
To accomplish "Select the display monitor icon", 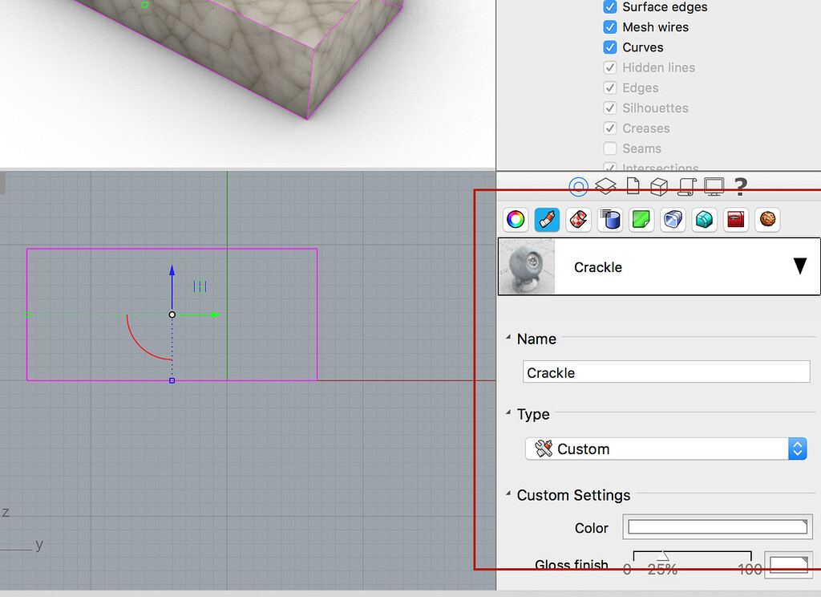I will [x=713, y=186].
